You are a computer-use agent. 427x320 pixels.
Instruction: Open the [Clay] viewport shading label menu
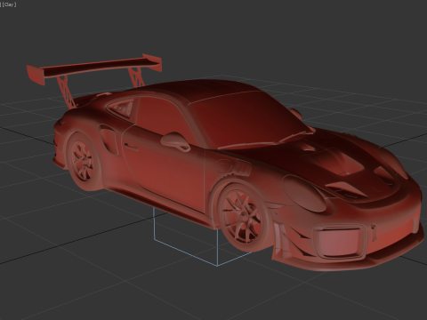[9, 4]
